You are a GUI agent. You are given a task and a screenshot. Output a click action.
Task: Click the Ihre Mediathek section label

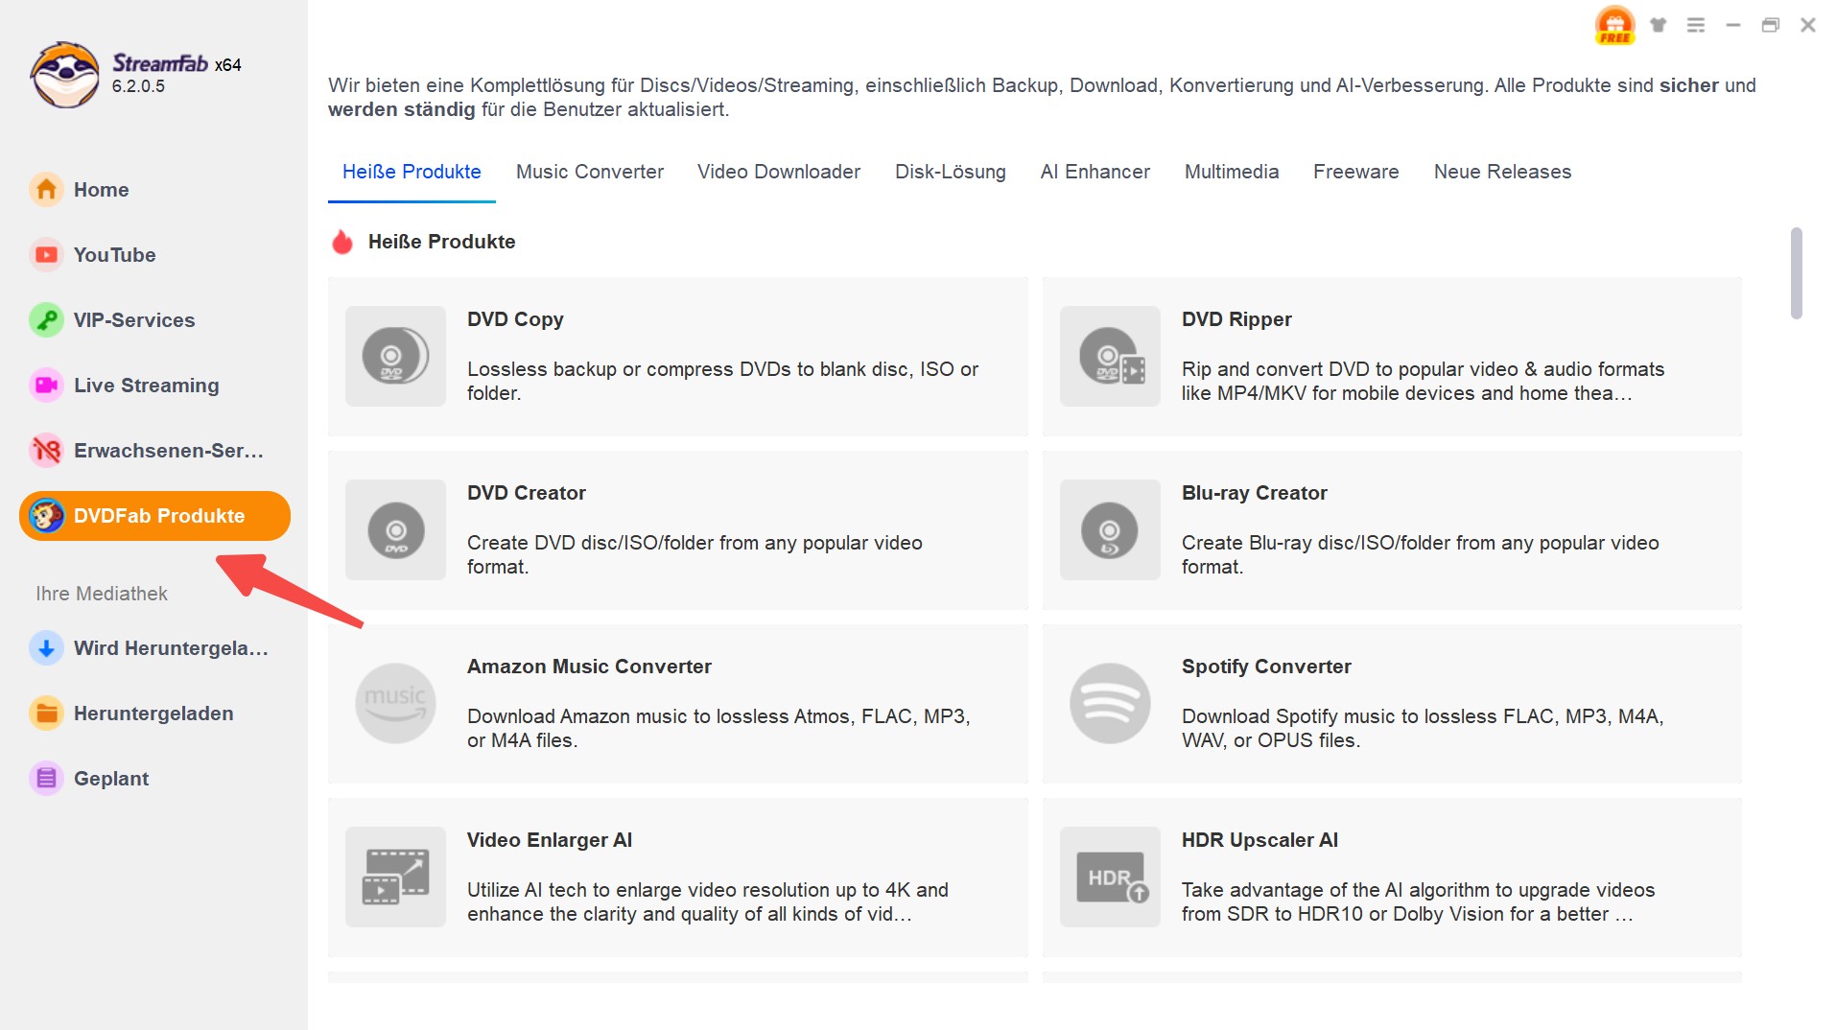[x=102, y=594]
